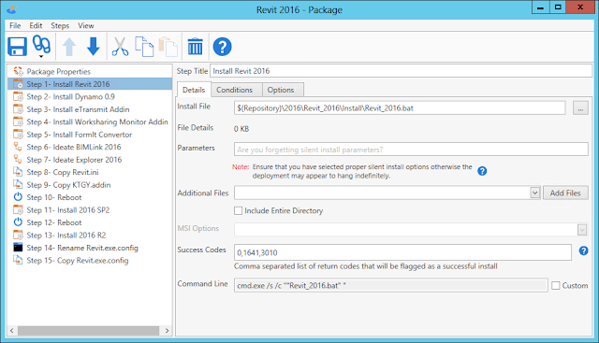599x343 pixels.
Task: Expand the Additional Files dropdown
Action: pyautogui.click(x=534, y=193)
